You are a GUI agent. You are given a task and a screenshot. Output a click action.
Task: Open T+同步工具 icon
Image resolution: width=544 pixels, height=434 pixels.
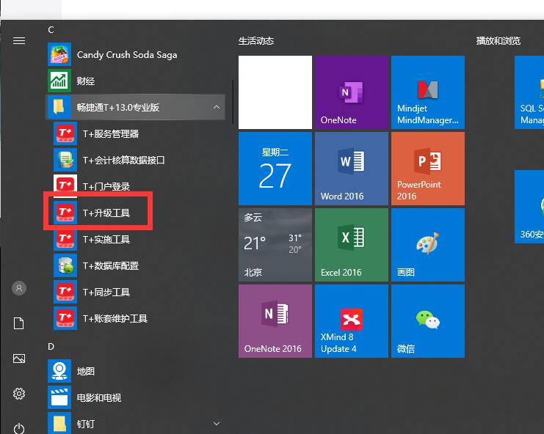click(x=65, y=292)
